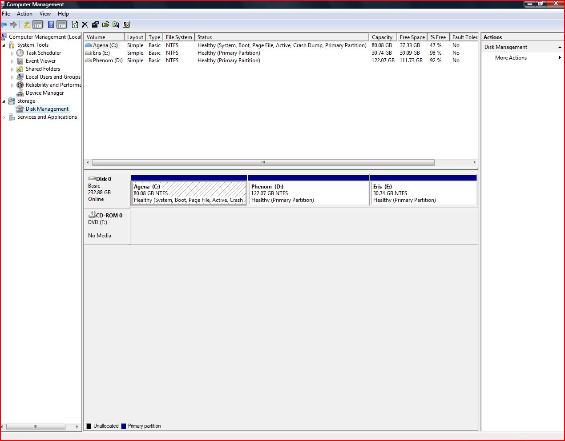
Task: Sort by the File System column header
Action: (179, 37)
